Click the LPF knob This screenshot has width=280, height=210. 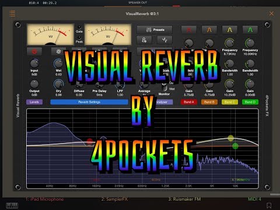(x=120, y=85)
